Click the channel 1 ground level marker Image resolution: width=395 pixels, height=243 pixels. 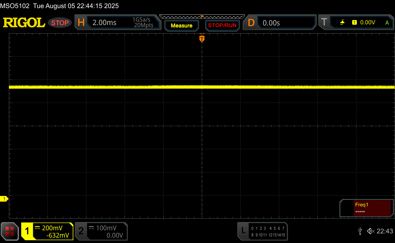(4, 199)
